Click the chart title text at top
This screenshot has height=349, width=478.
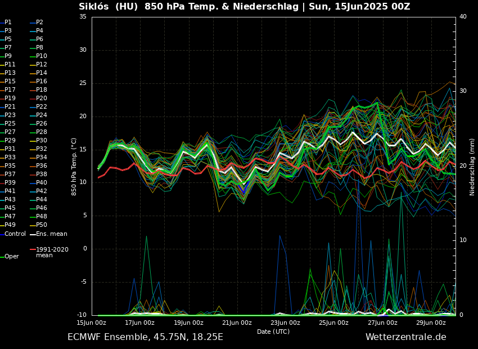(244, 7)
